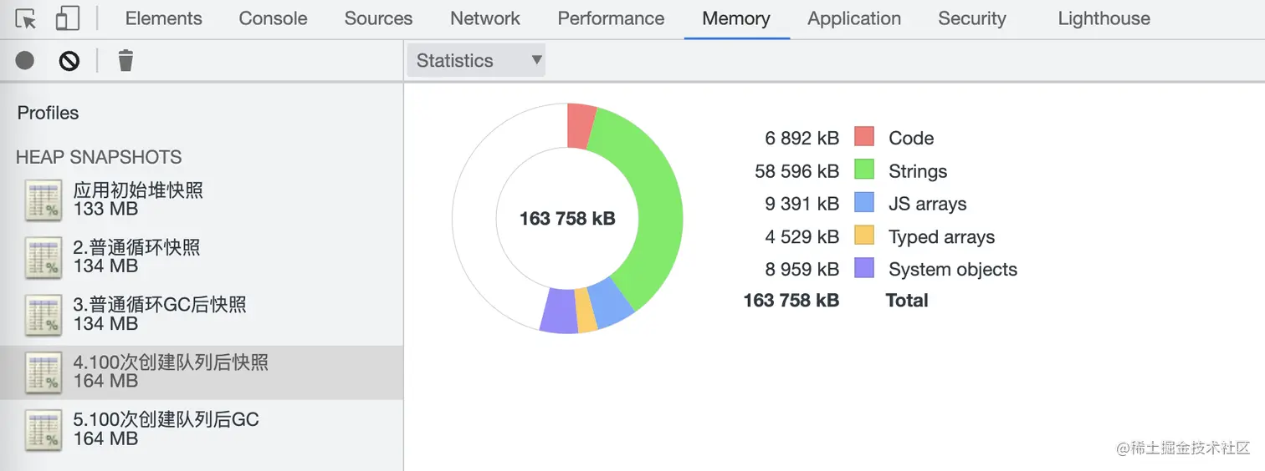1265x471 pixels.
Task: Open the Console tab
Action: pyautogui.click(x=273, y=18)
